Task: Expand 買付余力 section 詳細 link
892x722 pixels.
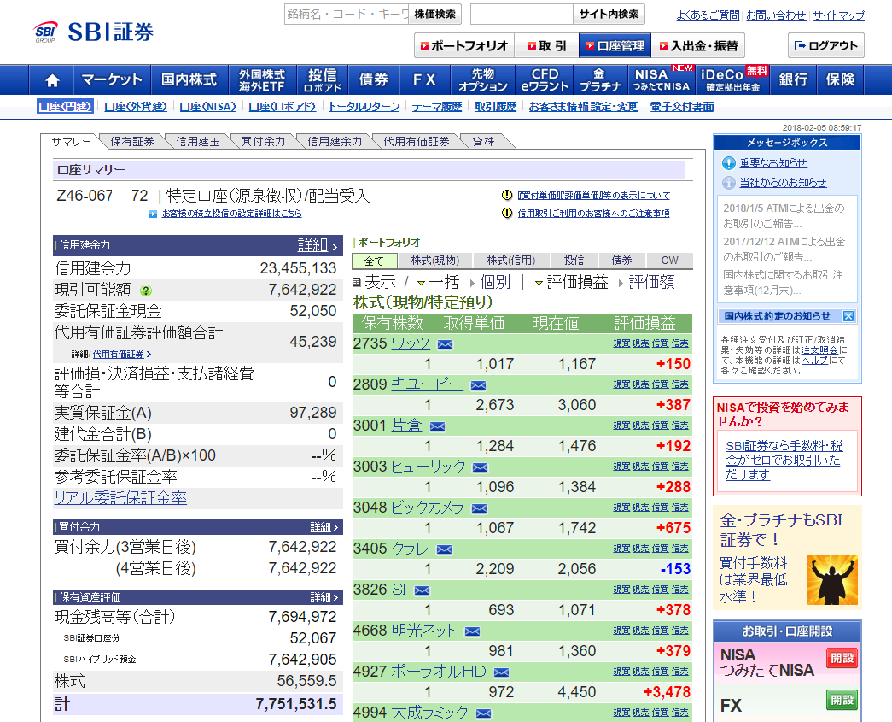Action: point(324,527)
